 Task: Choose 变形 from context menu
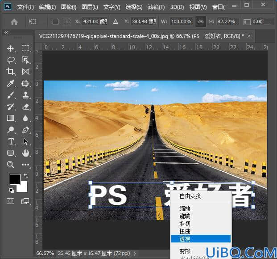(201, 251)
